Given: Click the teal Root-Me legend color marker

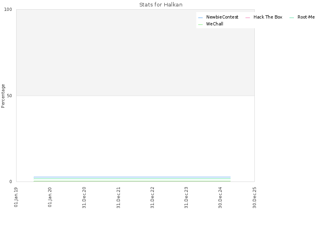Looking at the screenshot, I should pos(292,18).
